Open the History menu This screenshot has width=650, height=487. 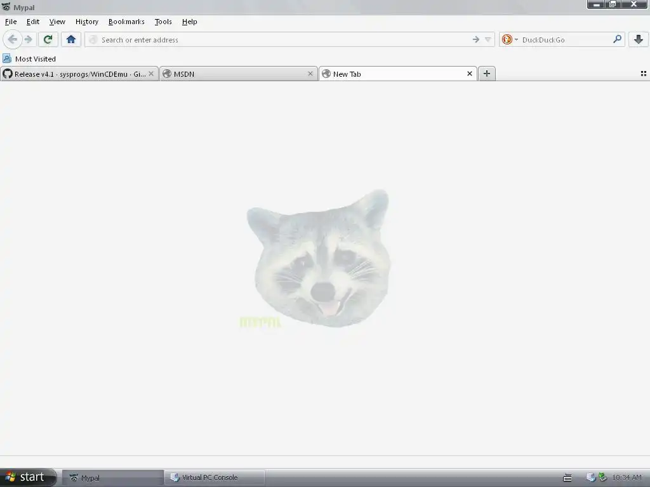click(86, 22)
